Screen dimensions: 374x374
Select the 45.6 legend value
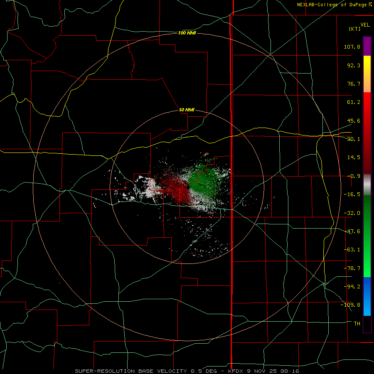tap(354, 121)
